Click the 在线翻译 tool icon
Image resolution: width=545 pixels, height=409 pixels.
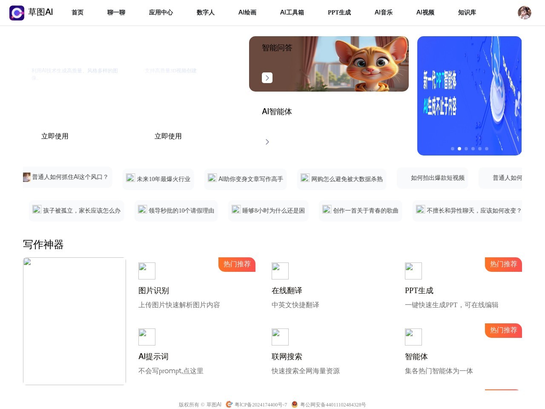(280, 271)
